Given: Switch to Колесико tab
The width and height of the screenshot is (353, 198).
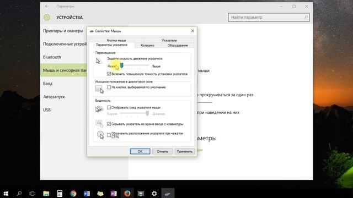Looking at the screenshot, I should [147, 45].
